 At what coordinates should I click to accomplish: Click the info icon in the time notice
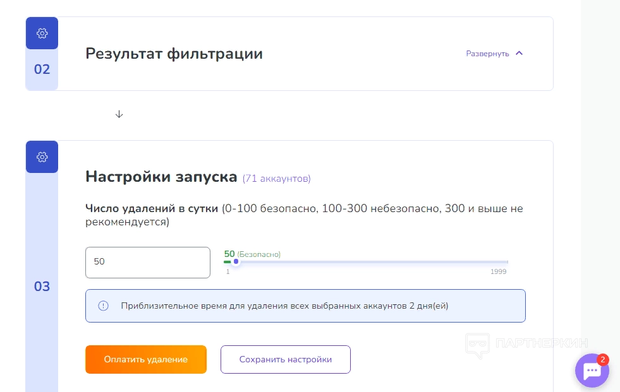tap(104, 306)
